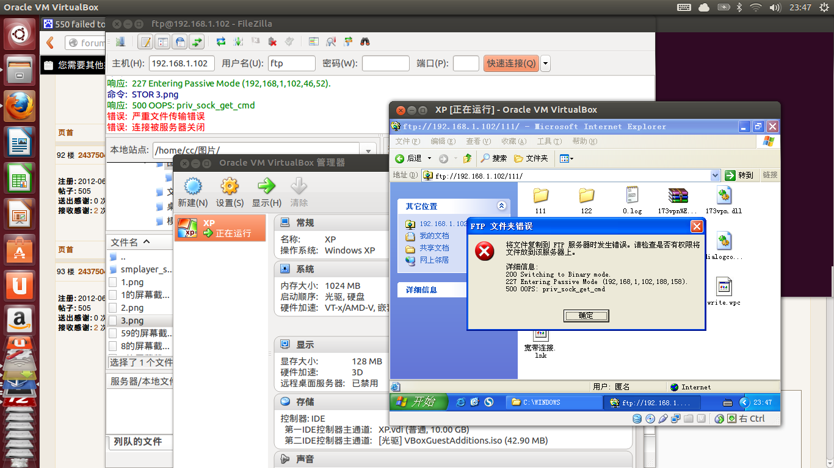Click OK button in FTP folder error dialog
Image resolution: width=834 pixels, height=468 pixels.
point(586,316)
